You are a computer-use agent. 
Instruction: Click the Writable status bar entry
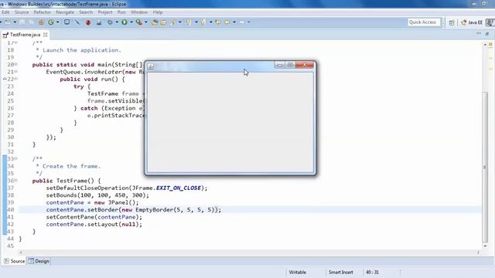[x=297, y=272]
